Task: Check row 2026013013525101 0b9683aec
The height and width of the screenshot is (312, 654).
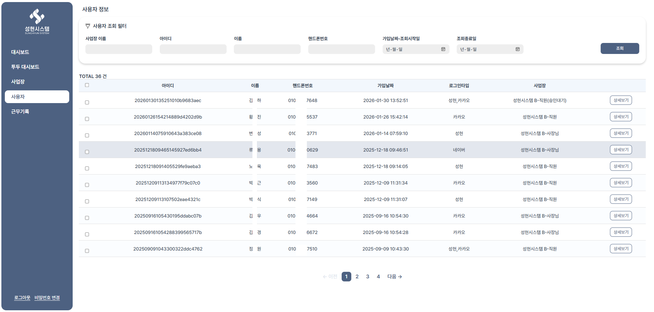Action: pyautogui.click(x=87, y=102)
